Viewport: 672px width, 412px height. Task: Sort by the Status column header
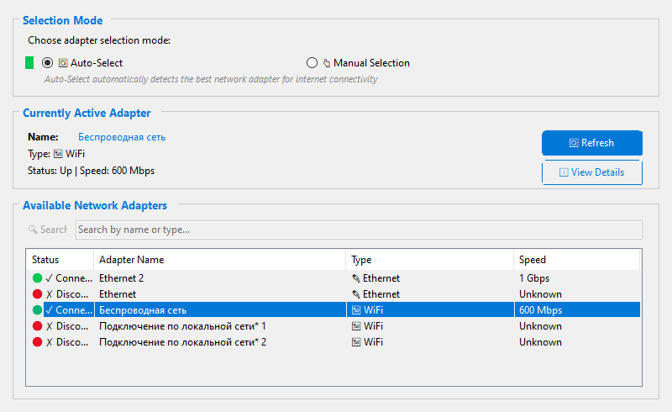[x=59, y=260]
